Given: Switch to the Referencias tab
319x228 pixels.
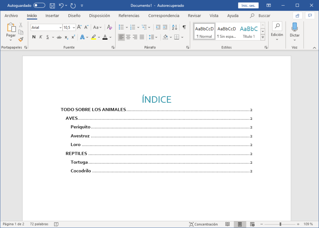Looking at the screenshot, I should (x=129, y=16).
